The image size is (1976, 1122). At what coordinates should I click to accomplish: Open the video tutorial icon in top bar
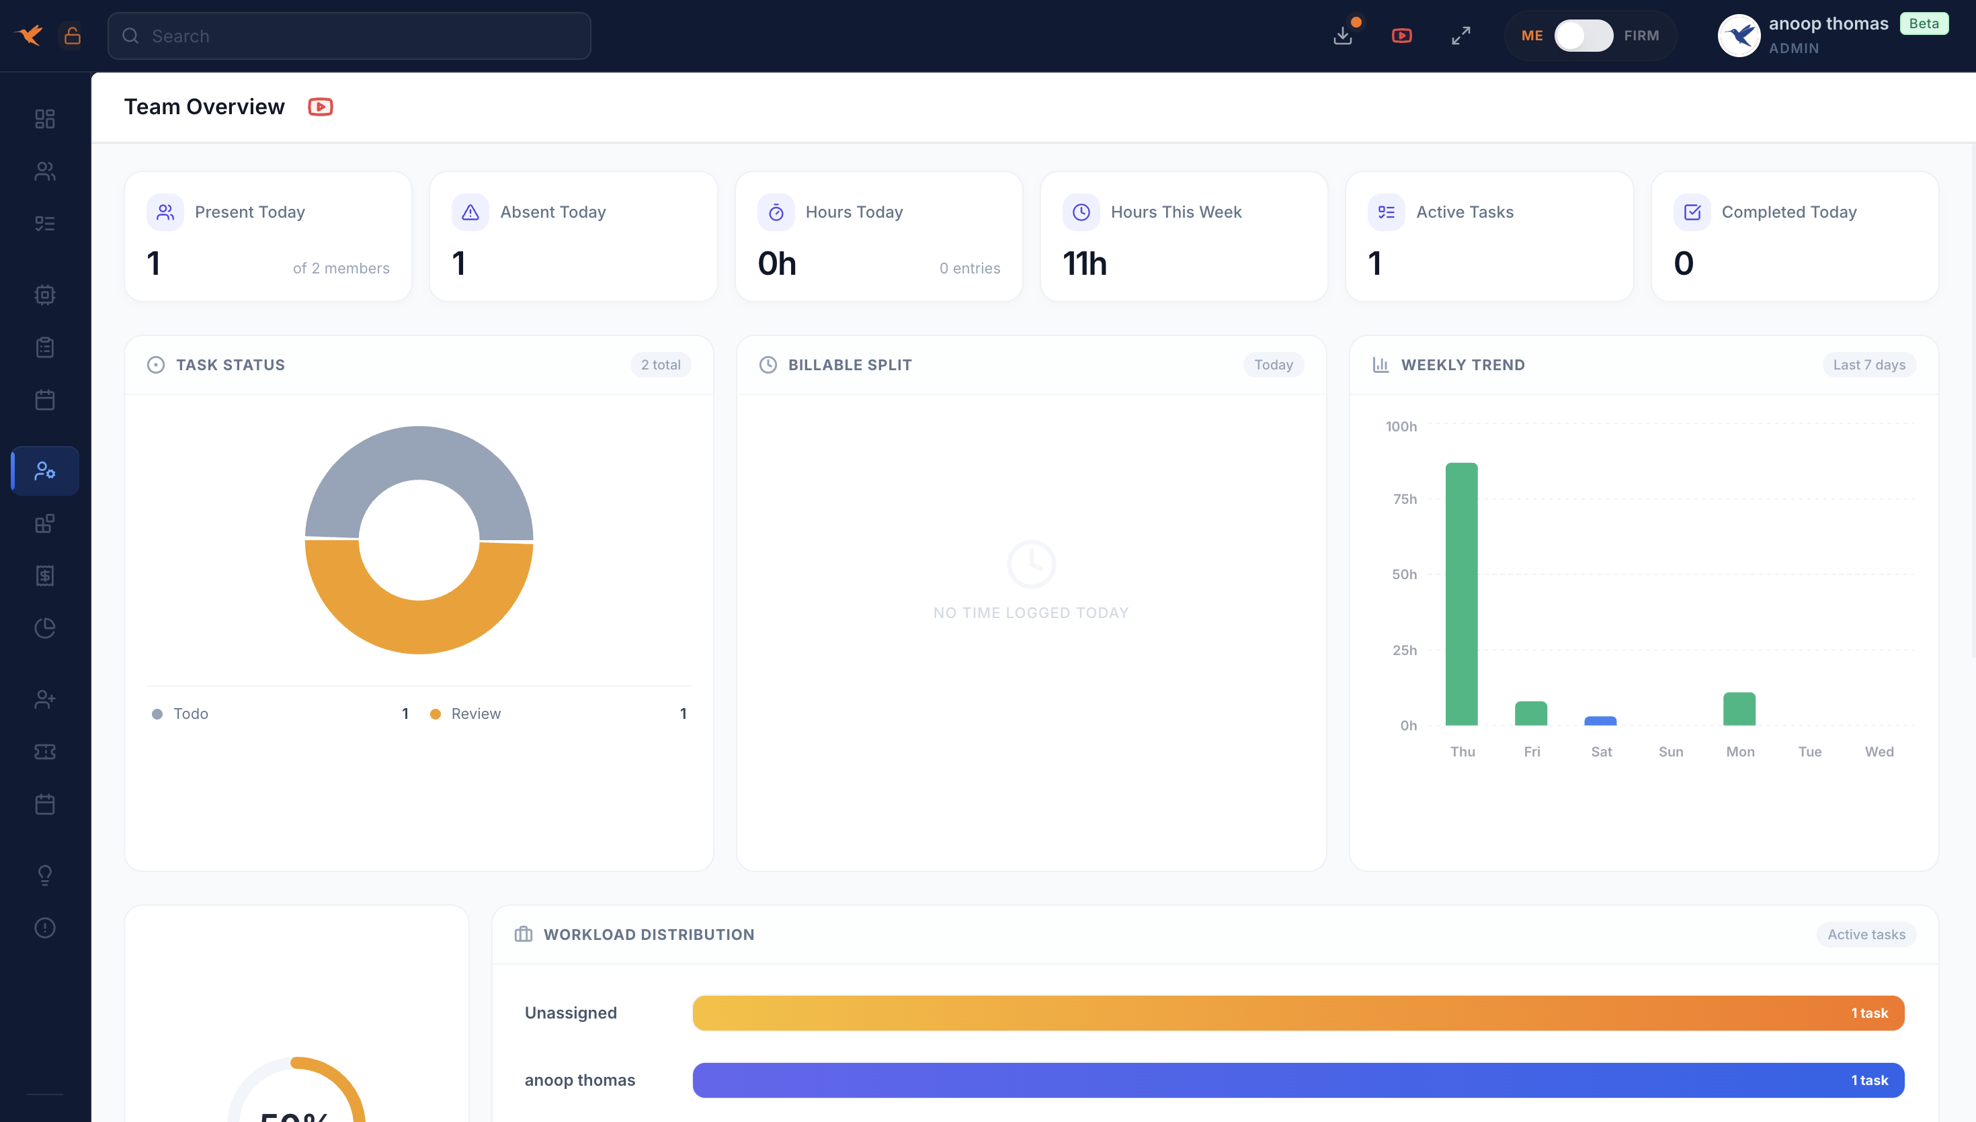1402,36
